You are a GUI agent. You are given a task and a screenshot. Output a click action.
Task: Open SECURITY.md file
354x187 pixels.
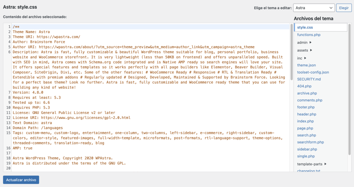(309, 79)
